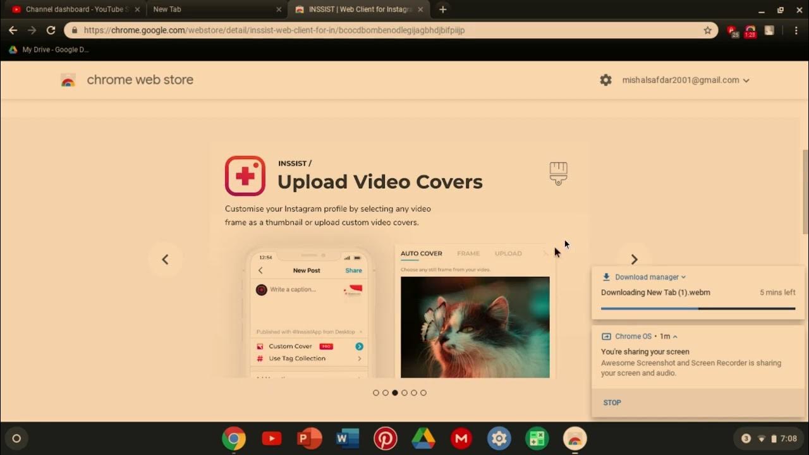
Task: Click the chrome web store title
Action: coord(140,80)
